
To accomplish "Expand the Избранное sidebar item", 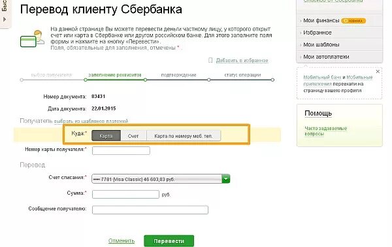I will click(318, 33).
